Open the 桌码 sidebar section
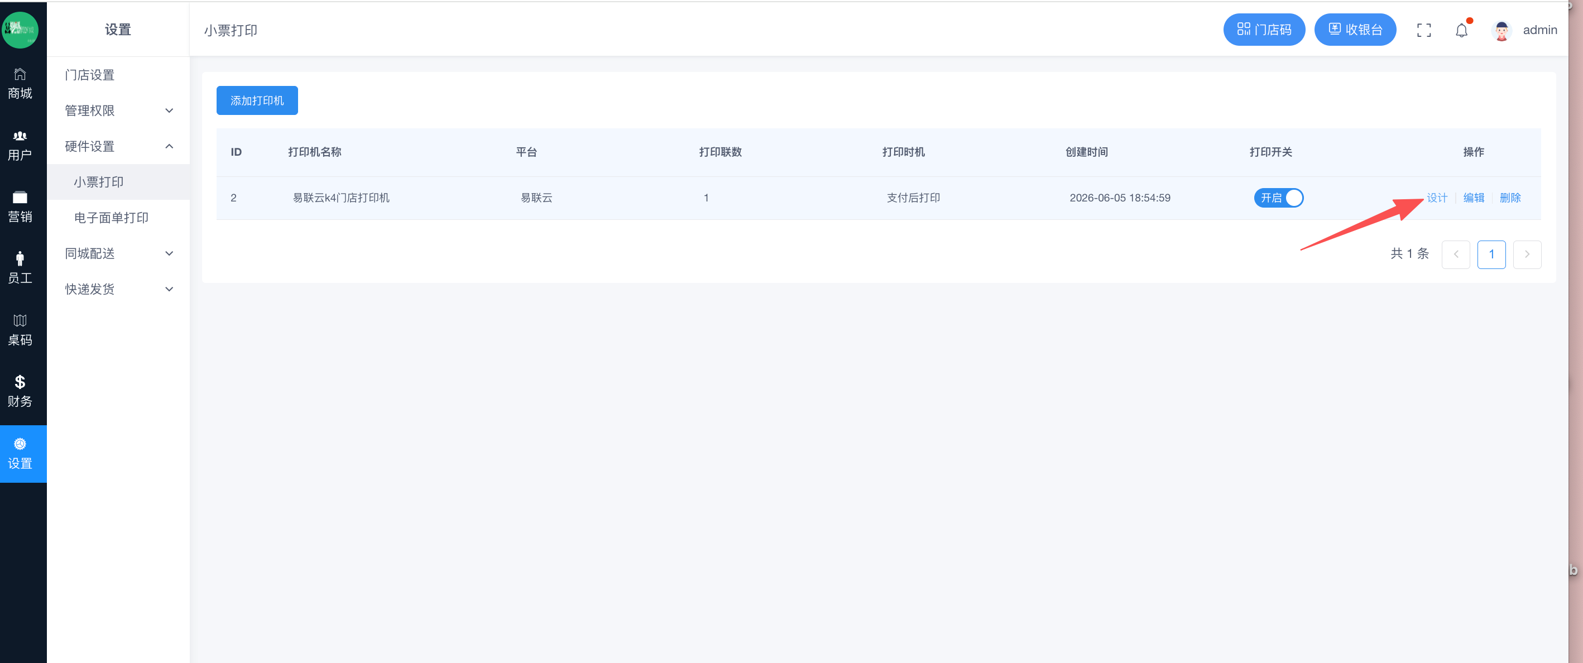This screenshot has height=663, width=1583. [x=20, y=330]
